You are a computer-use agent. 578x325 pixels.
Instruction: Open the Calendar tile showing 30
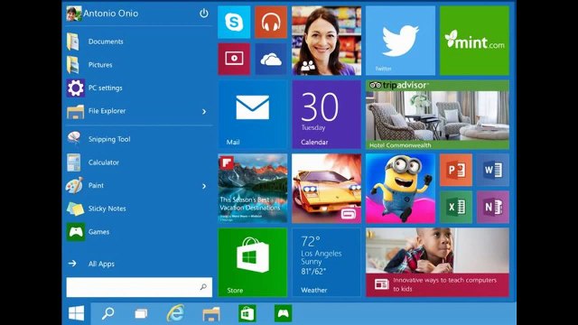click(x=326, y=115)
